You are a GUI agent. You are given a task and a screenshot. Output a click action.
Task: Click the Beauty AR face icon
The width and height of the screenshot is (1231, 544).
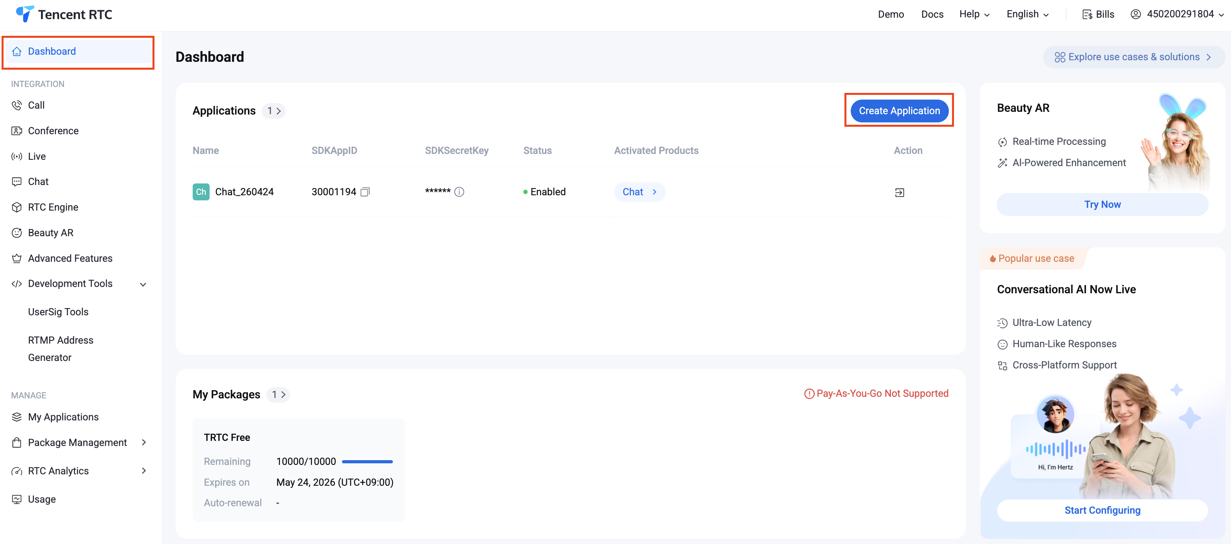point(17,233)
